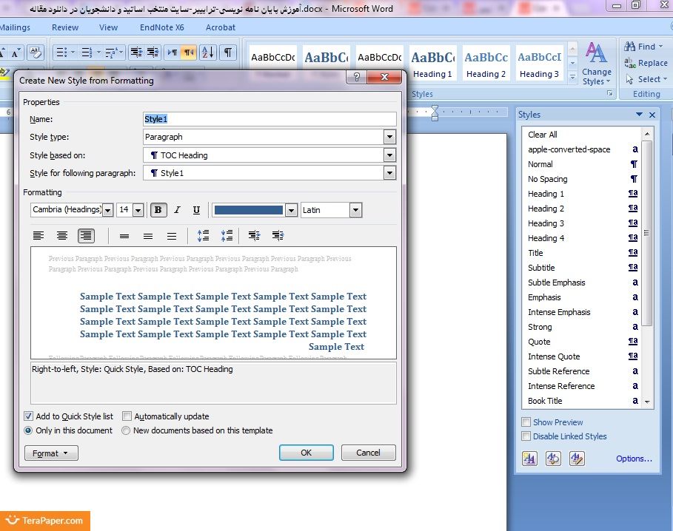This screenshot has width=673, height=531.
Task: Open the blue font color picker
Action: click(291, 210)
